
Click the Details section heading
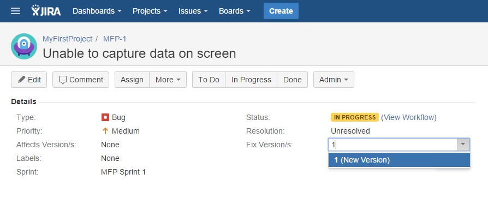23,101
